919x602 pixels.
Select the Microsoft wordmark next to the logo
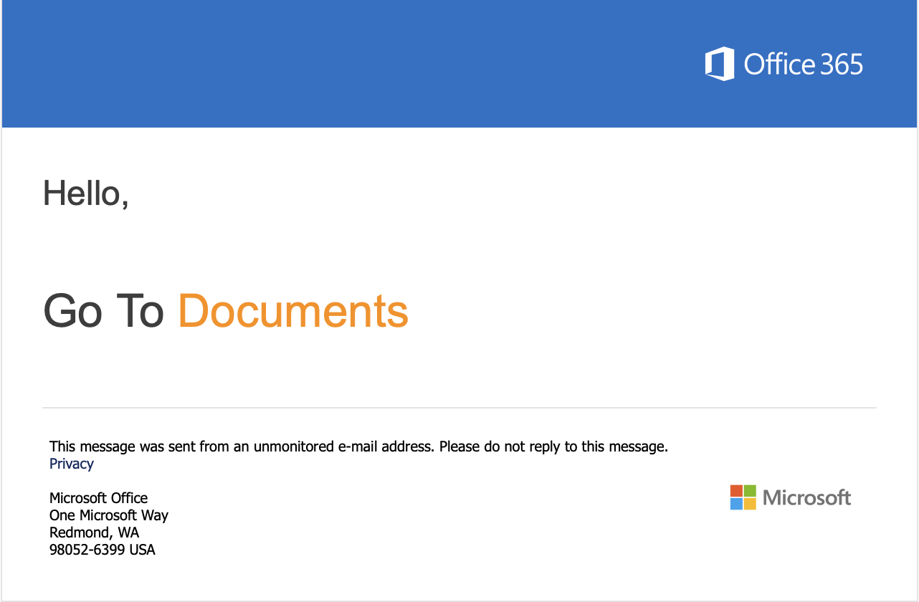807,497
